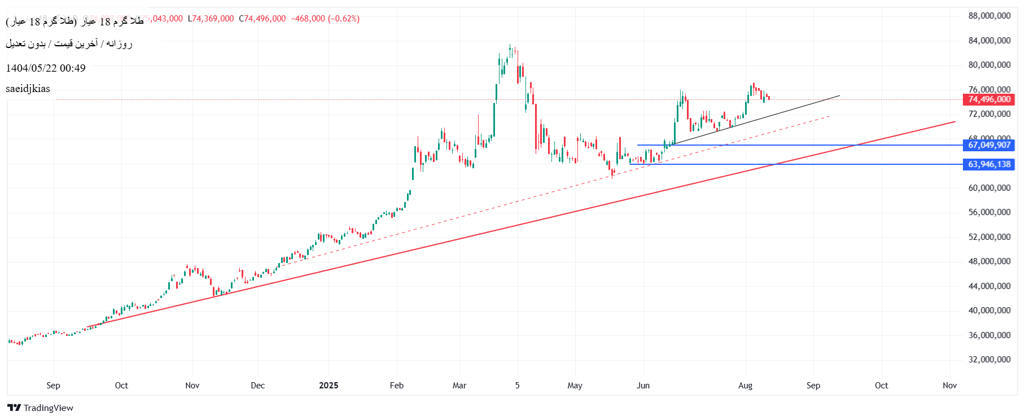
Task: Click the Feb label on time axis
Action: [x=397, y=386]
